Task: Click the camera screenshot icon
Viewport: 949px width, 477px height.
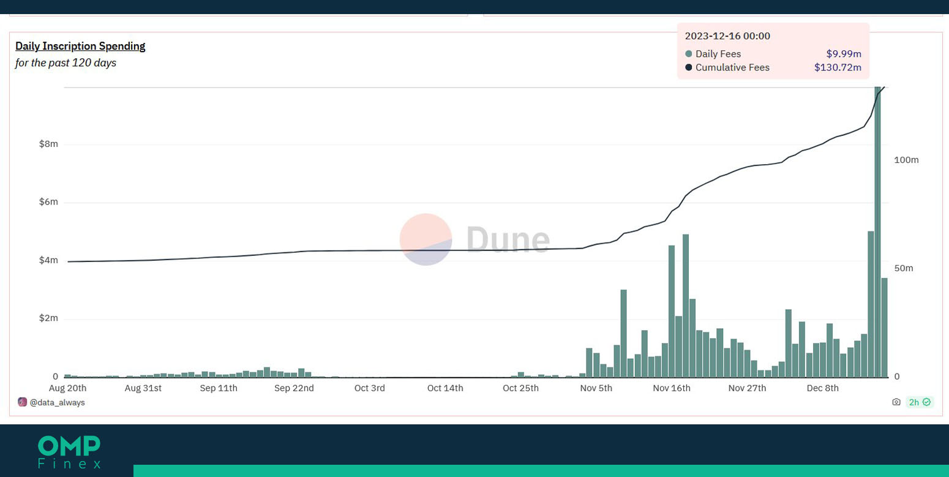Action: [x=896, y=402]
